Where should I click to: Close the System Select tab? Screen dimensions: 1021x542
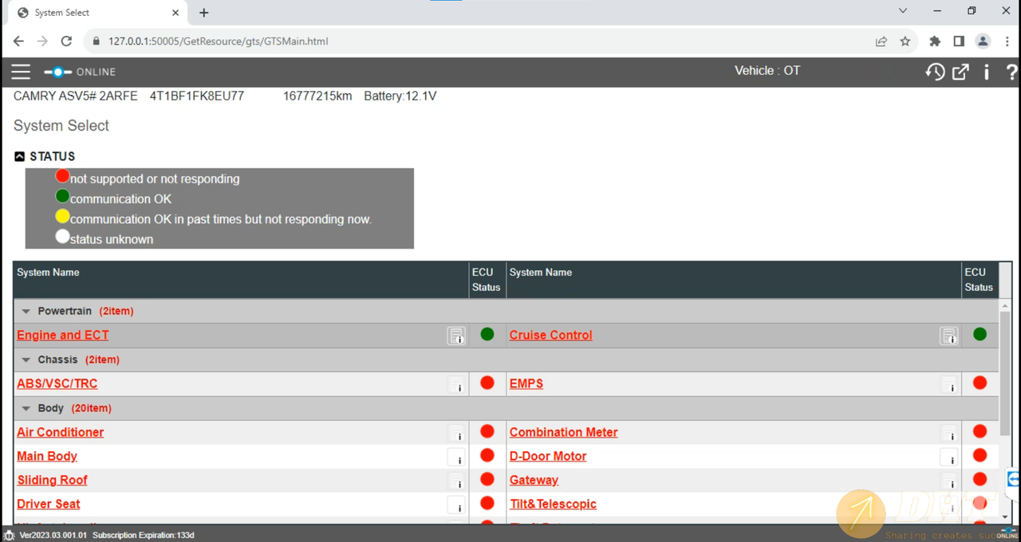pos(175,13)
